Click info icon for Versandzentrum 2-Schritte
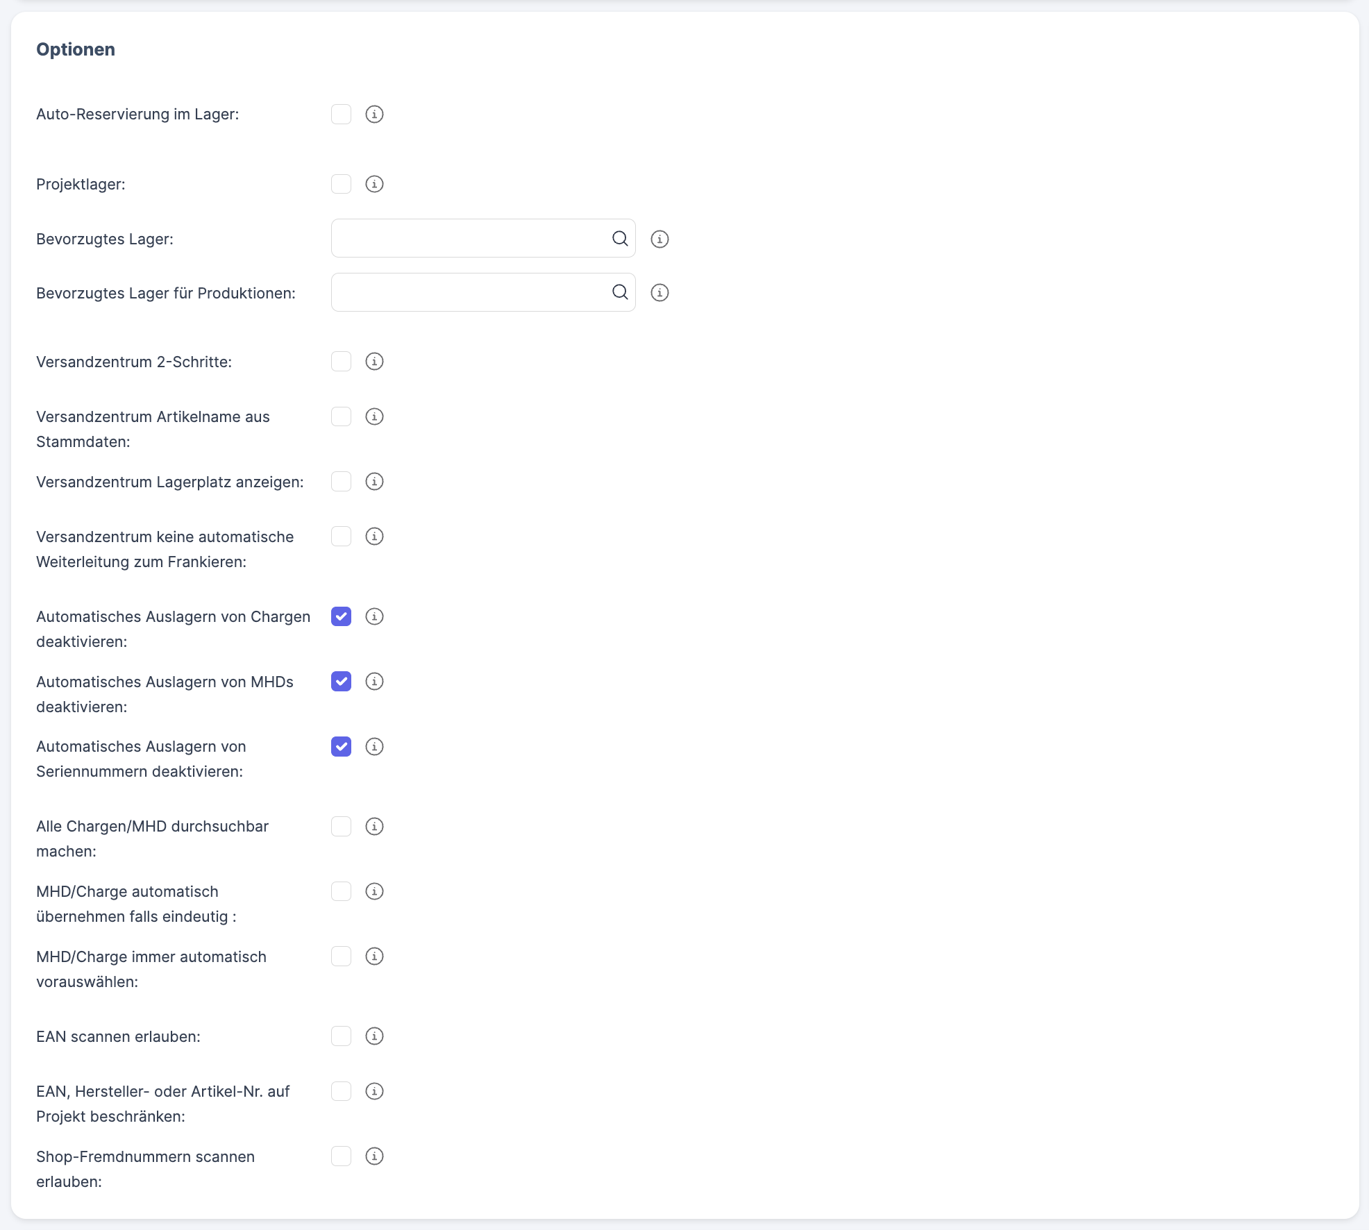Viewport: 1369px width, 1230px height. click(374, 362)
